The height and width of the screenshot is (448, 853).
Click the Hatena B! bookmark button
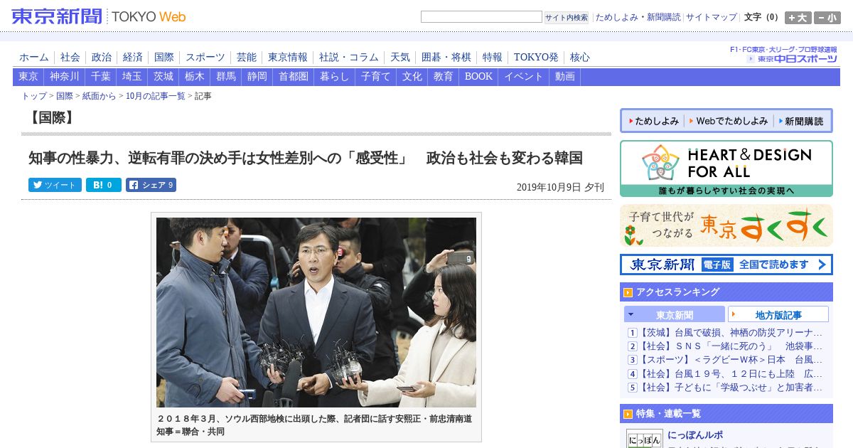[104, 185]
